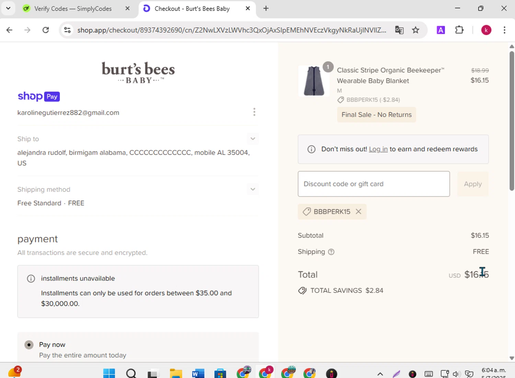Click the email karolinegutierrez882@gmail.com
The width and height of the screenshot is (515, 378).
68,113
